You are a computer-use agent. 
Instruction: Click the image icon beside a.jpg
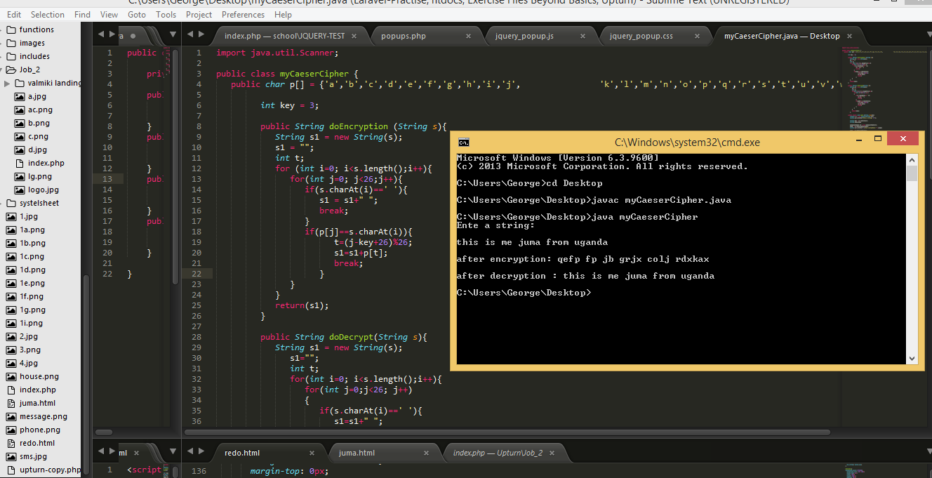(20, 96)
